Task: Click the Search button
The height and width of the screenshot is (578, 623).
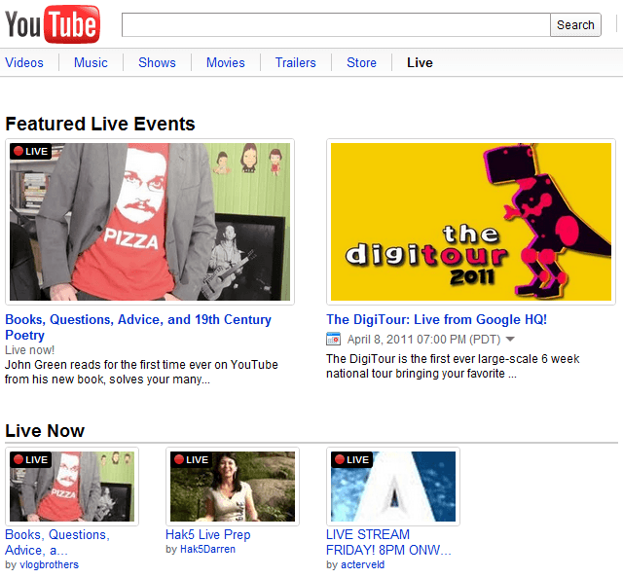Action: pos(575,25)
